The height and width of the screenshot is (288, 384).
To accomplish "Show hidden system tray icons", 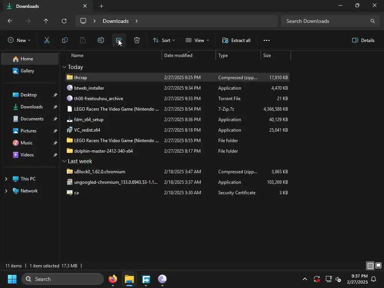I will (305, 279).
